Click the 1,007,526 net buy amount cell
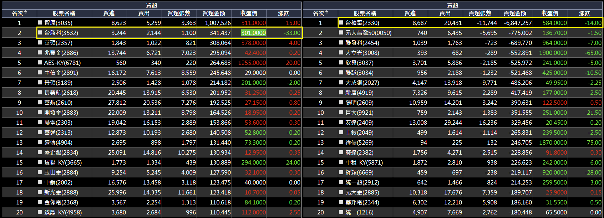 point(218,23)
